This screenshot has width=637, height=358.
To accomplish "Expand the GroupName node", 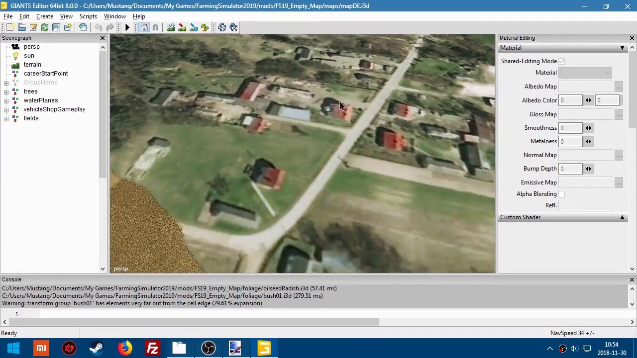I will tap(6, 83).
